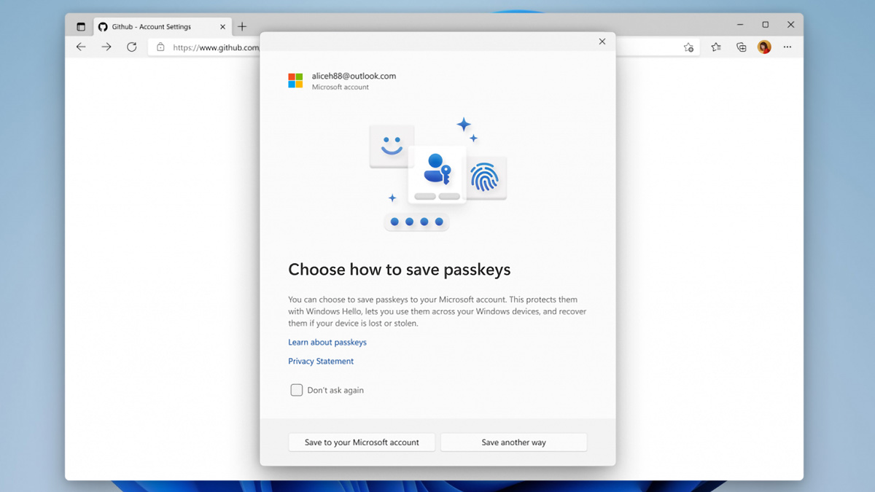The image size is (875, 492).
Task: Open the Favorites list
Action: click(x=716, y=47)
